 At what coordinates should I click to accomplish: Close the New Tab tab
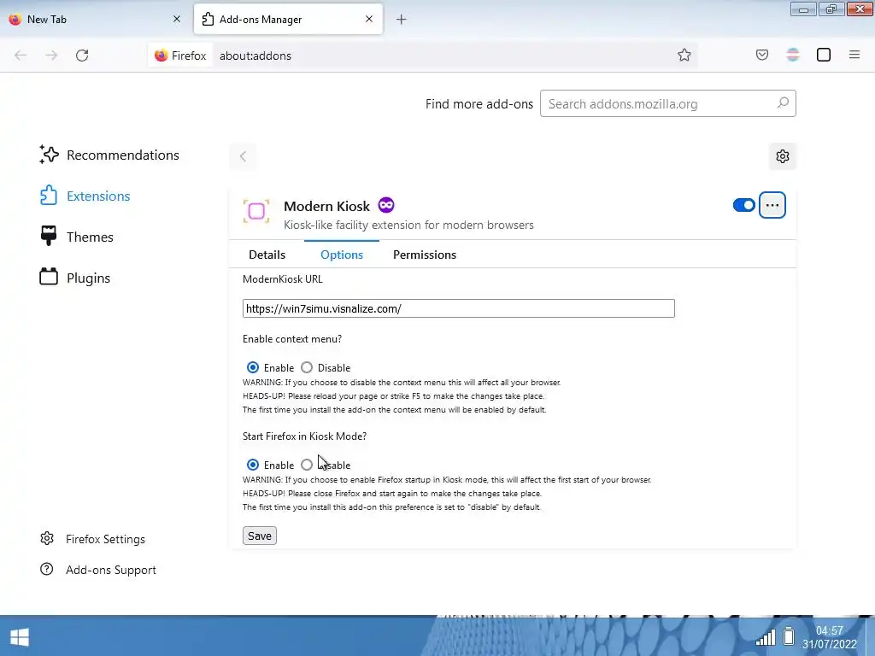point(177,19)
